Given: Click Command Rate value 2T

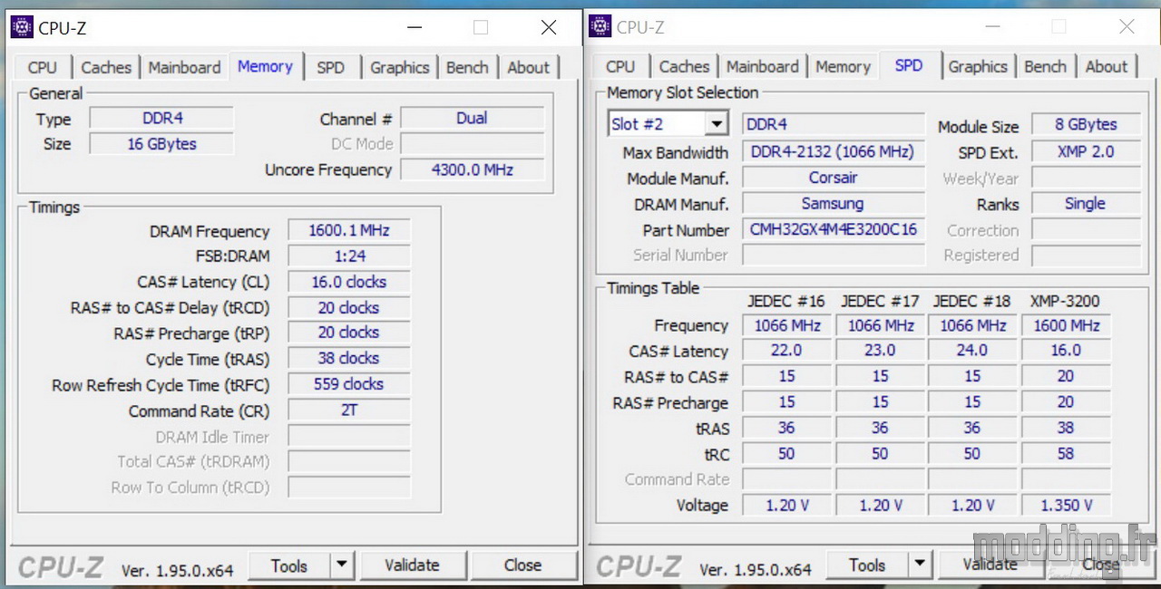Looking at the screenshot, I should point(349,410).
